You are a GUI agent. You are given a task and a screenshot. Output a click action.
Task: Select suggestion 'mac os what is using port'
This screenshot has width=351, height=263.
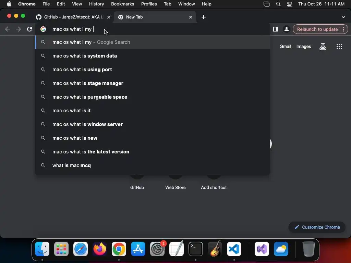coord(153,70)
